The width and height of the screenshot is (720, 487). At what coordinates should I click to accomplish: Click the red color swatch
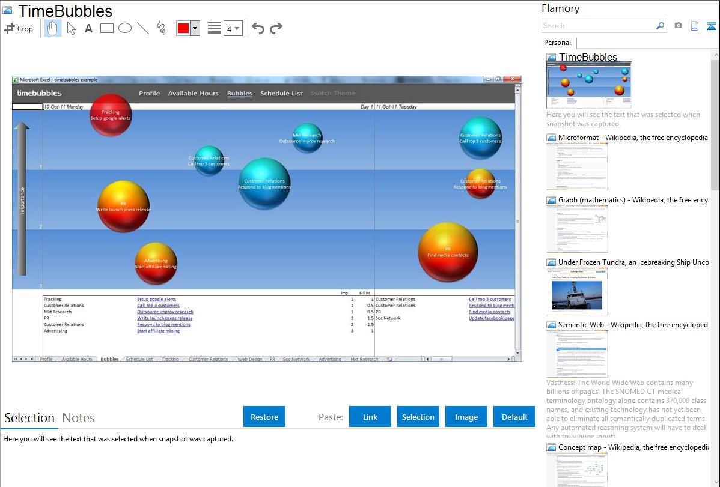(x=183, y=28)
